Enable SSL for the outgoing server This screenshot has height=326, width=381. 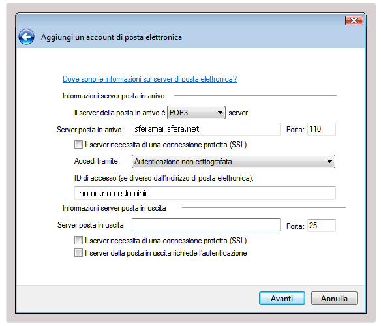point(78,241)
